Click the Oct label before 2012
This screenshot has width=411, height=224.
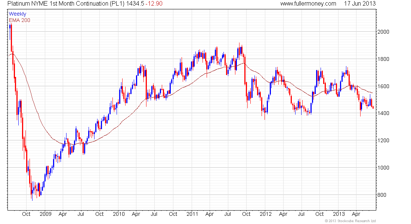click(246, 214)
